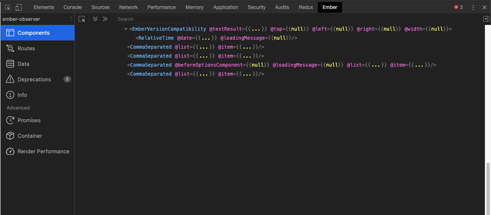491x215 pixels.
Task: Open the Elements tab
Action: pyautogui.click(x=44, y=7)
